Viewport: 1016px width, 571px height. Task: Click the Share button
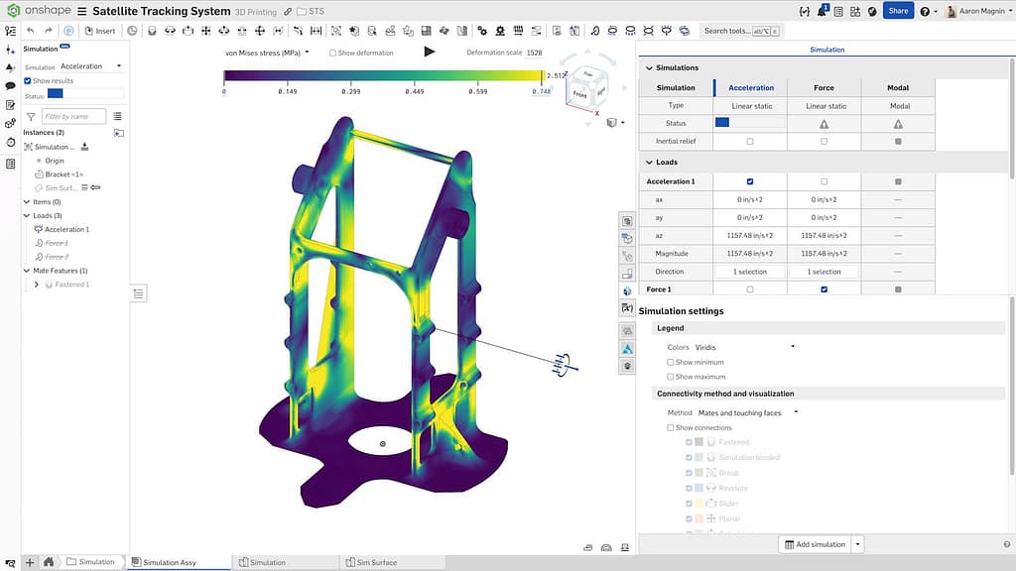898,10
